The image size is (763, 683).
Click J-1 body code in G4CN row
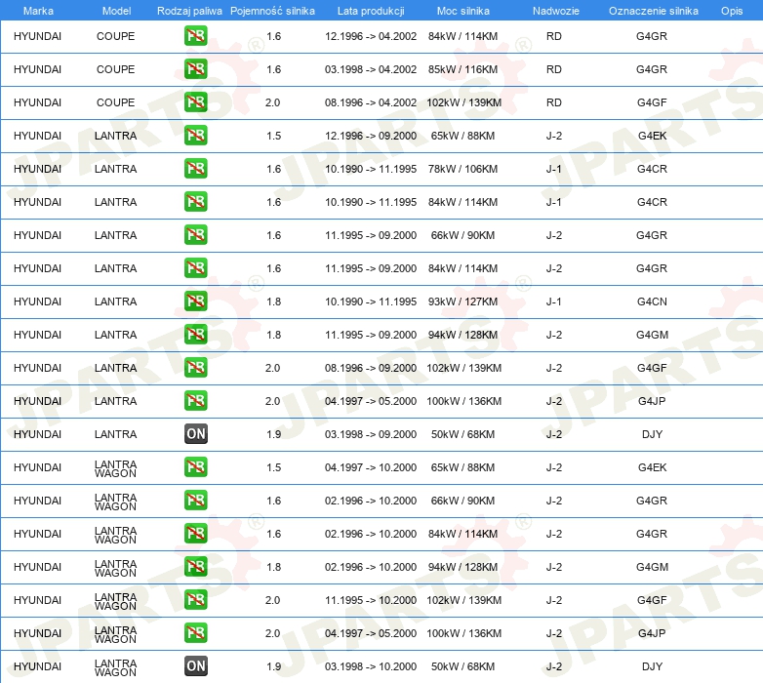554,301
